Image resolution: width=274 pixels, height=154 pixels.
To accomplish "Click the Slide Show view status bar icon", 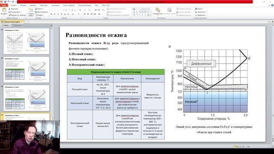I will [244, 147].
